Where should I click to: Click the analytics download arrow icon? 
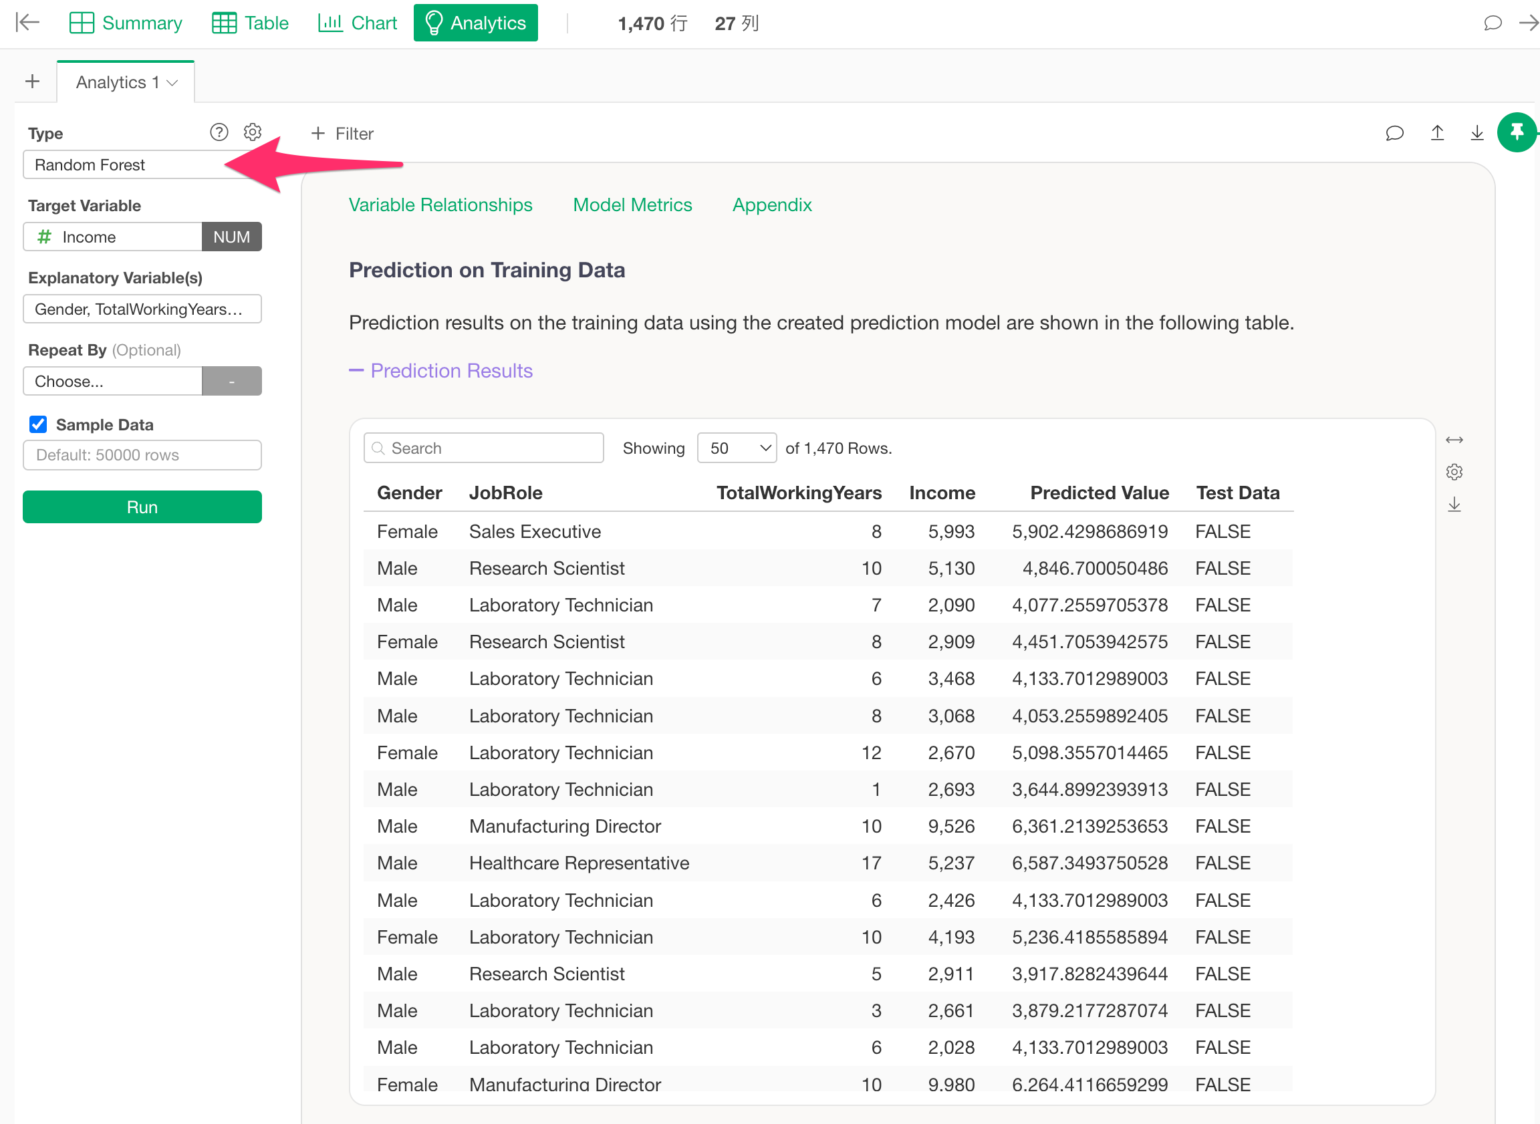(1477, 133)
